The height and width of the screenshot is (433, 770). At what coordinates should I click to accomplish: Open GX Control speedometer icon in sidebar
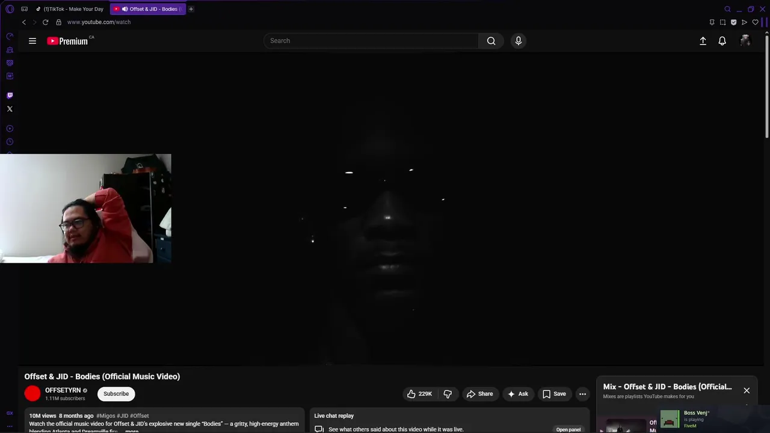[10, 37]
